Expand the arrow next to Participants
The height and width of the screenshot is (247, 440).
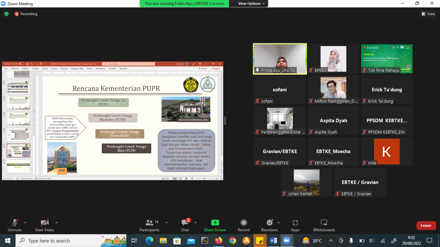pos(166,223)
